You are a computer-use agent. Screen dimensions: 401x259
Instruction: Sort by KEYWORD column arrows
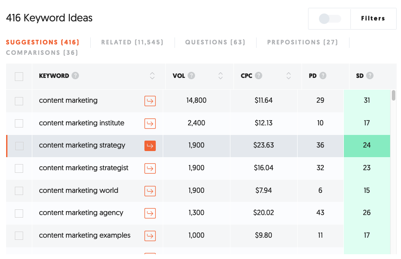coord(152,76)
